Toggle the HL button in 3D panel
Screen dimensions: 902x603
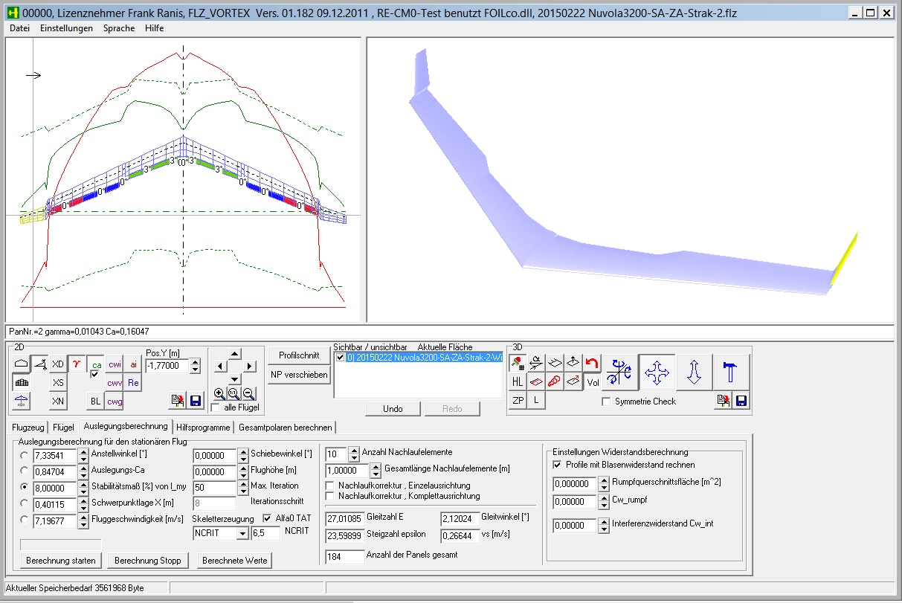tap(518, 381)
